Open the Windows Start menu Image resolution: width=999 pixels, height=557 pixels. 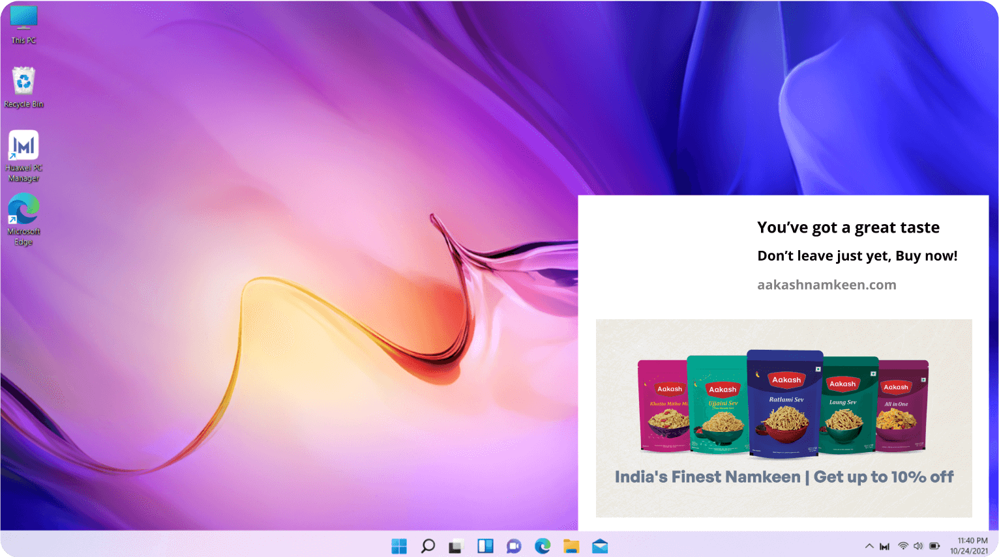tap(399, 546)
